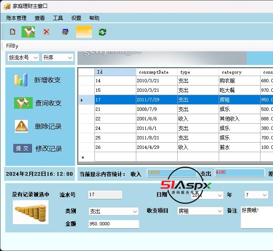Click the edit record toolbar icon
The width and height of the screenshot is (273, 251).
(65, 32)
